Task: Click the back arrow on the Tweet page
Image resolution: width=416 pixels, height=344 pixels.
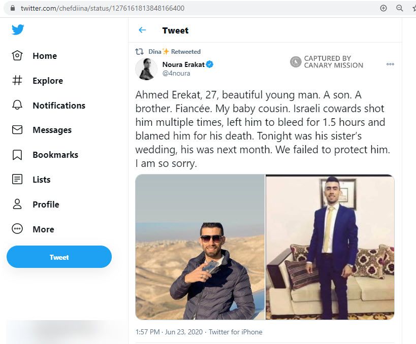Action: point(142,30)
